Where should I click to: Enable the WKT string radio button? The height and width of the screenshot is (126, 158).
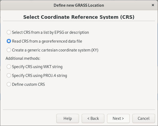[9, 66]
